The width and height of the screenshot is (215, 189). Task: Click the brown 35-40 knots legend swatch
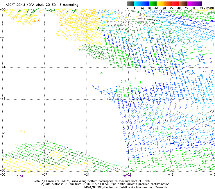tap(183, 3)
